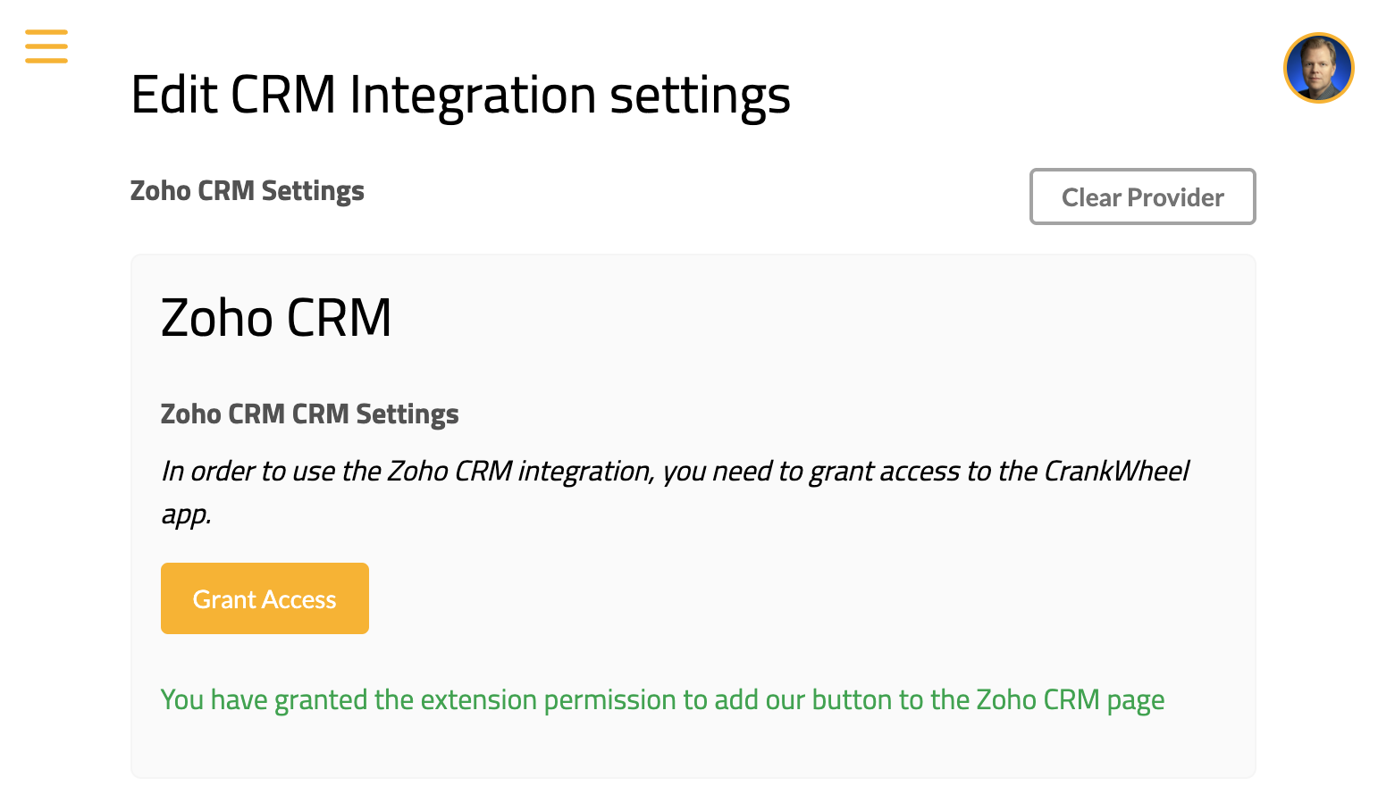
Task: Click the user profile avatar
Action: 1318,68
